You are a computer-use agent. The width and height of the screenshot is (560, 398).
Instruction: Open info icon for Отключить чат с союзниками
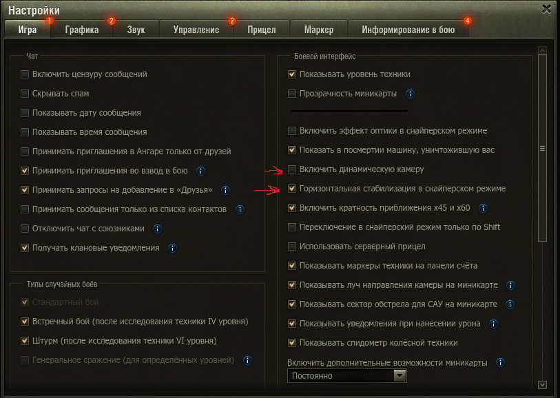point(157,229)
